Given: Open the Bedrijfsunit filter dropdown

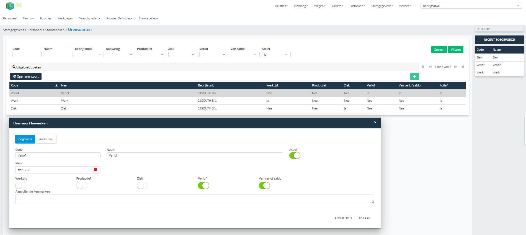Looking at the screenshot, I should [x=89, y=55].
